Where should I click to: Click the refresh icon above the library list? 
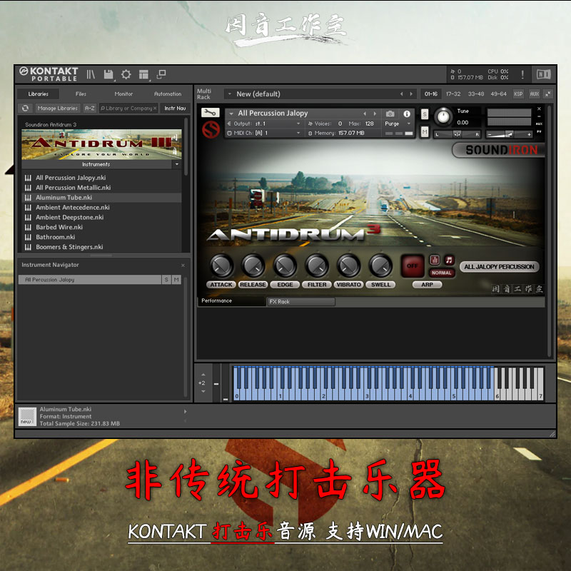26,108
